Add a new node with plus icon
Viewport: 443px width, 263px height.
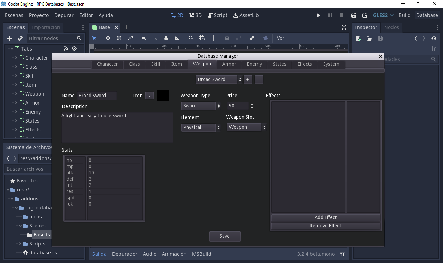coord(9,38)
